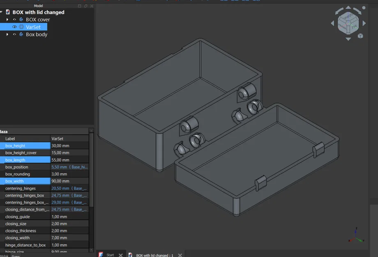Close the Start tab
Viewport: 378px width, 257px height.
120,255
